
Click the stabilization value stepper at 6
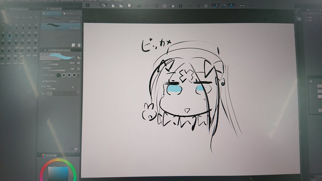click(x=75, y=87)
